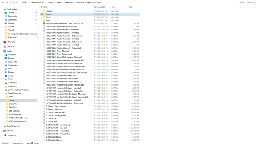The height and width of the screenshot is (144, 258).
Task: Open Downloads icon under Quick access
Action: [6, 19]
